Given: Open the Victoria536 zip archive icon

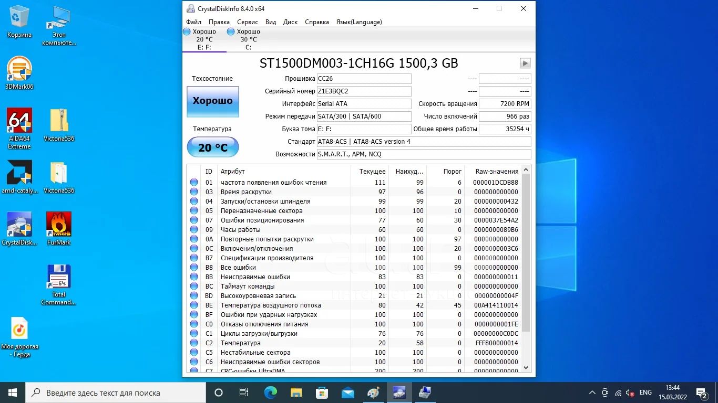Looking at the screenshot, I should [x=59, y=121].
